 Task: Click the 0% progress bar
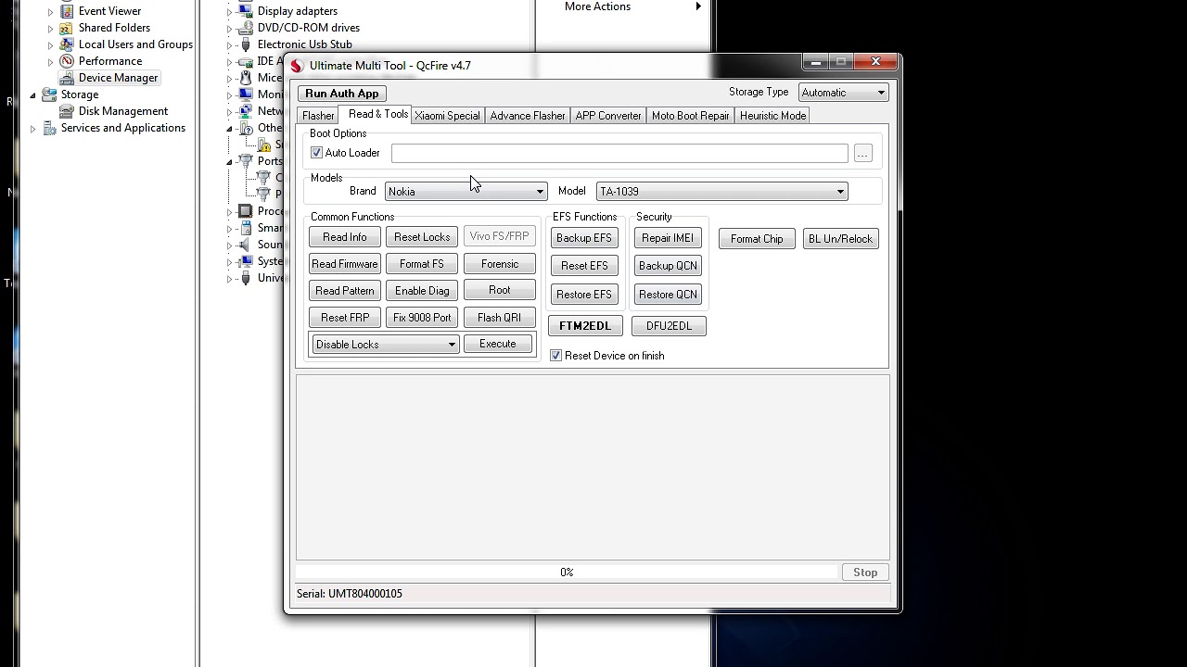[x=567, y=573]
